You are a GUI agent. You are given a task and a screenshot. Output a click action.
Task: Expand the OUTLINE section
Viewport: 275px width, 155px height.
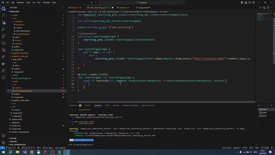pos(13,138)
